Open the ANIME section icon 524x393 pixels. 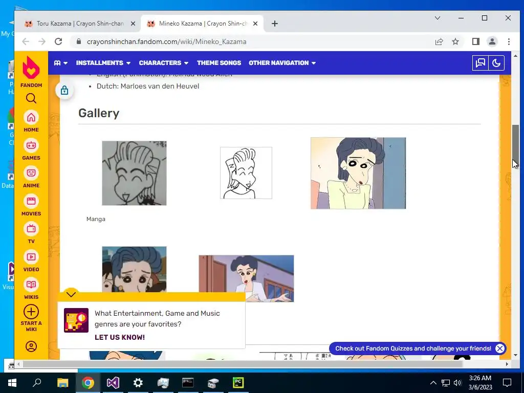[x=31, y=173]
